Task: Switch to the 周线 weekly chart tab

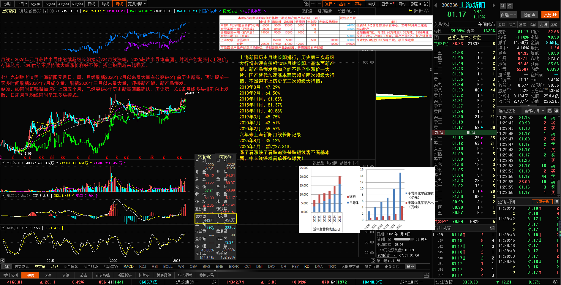Action: 105,4
